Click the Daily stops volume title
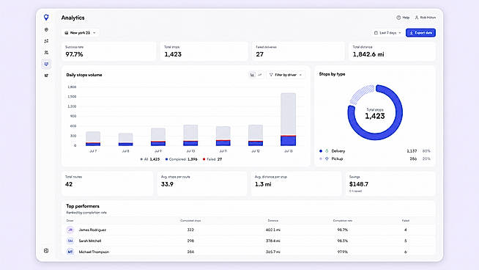The image size is (479, 270). [x=84, y=75]
